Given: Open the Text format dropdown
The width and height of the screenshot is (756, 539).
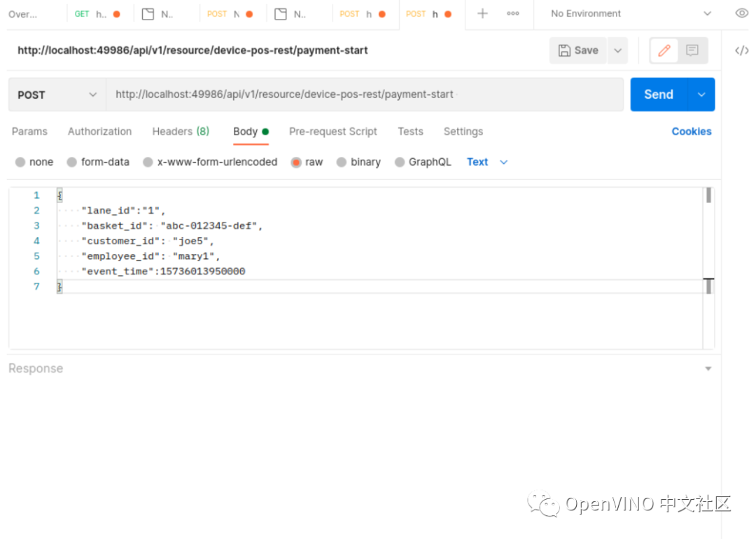Looking at the screenshot, I should click(487, 162).
